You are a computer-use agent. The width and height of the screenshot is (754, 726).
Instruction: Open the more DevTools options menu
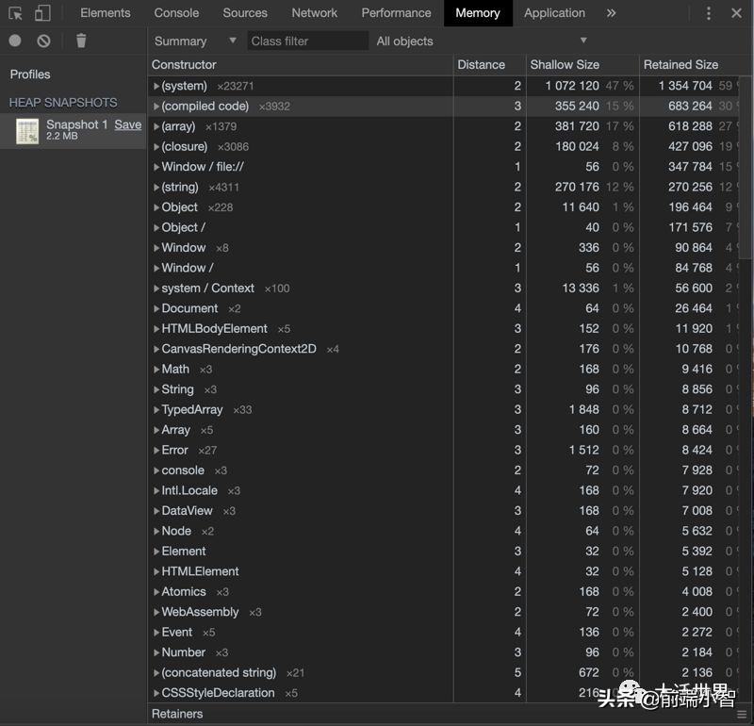pos(708,13)
